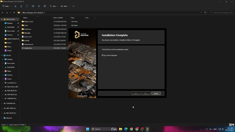
Task: Collapse the This PC section
Action: pyautogui.click(x=2, y=55)
